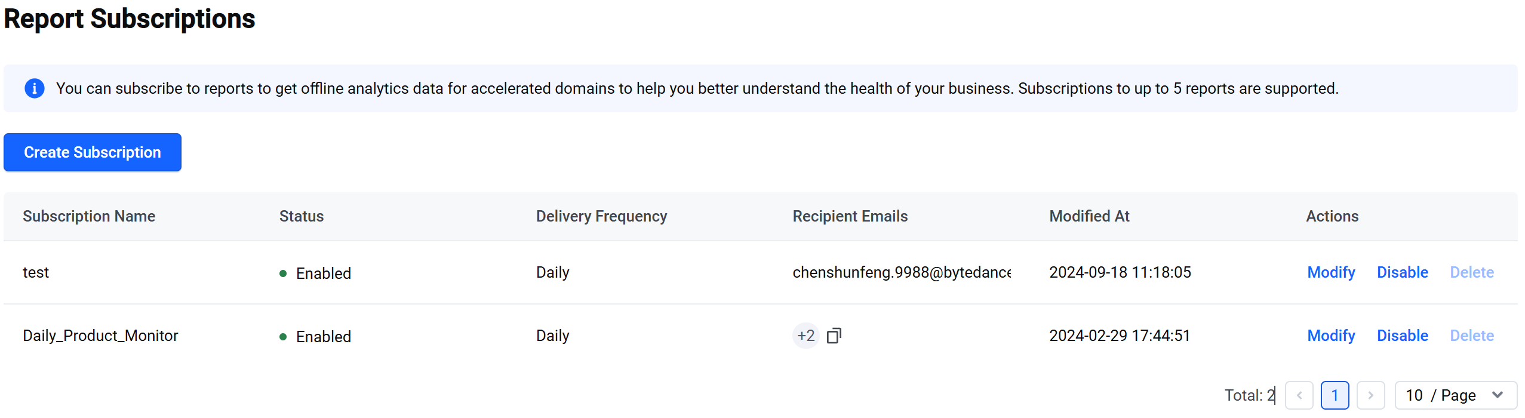Image resolution: width=1525 pixels, height=418 pixels.
Task: Disable the test subscription
Action: pyautogui.click(x=1403, y=272)
